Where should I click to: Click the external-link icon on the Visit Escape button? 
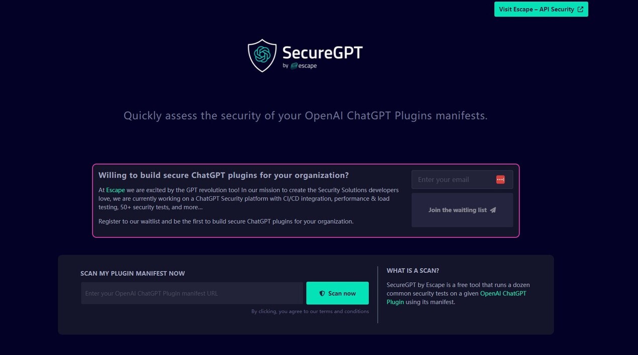(x=581, y=9)
